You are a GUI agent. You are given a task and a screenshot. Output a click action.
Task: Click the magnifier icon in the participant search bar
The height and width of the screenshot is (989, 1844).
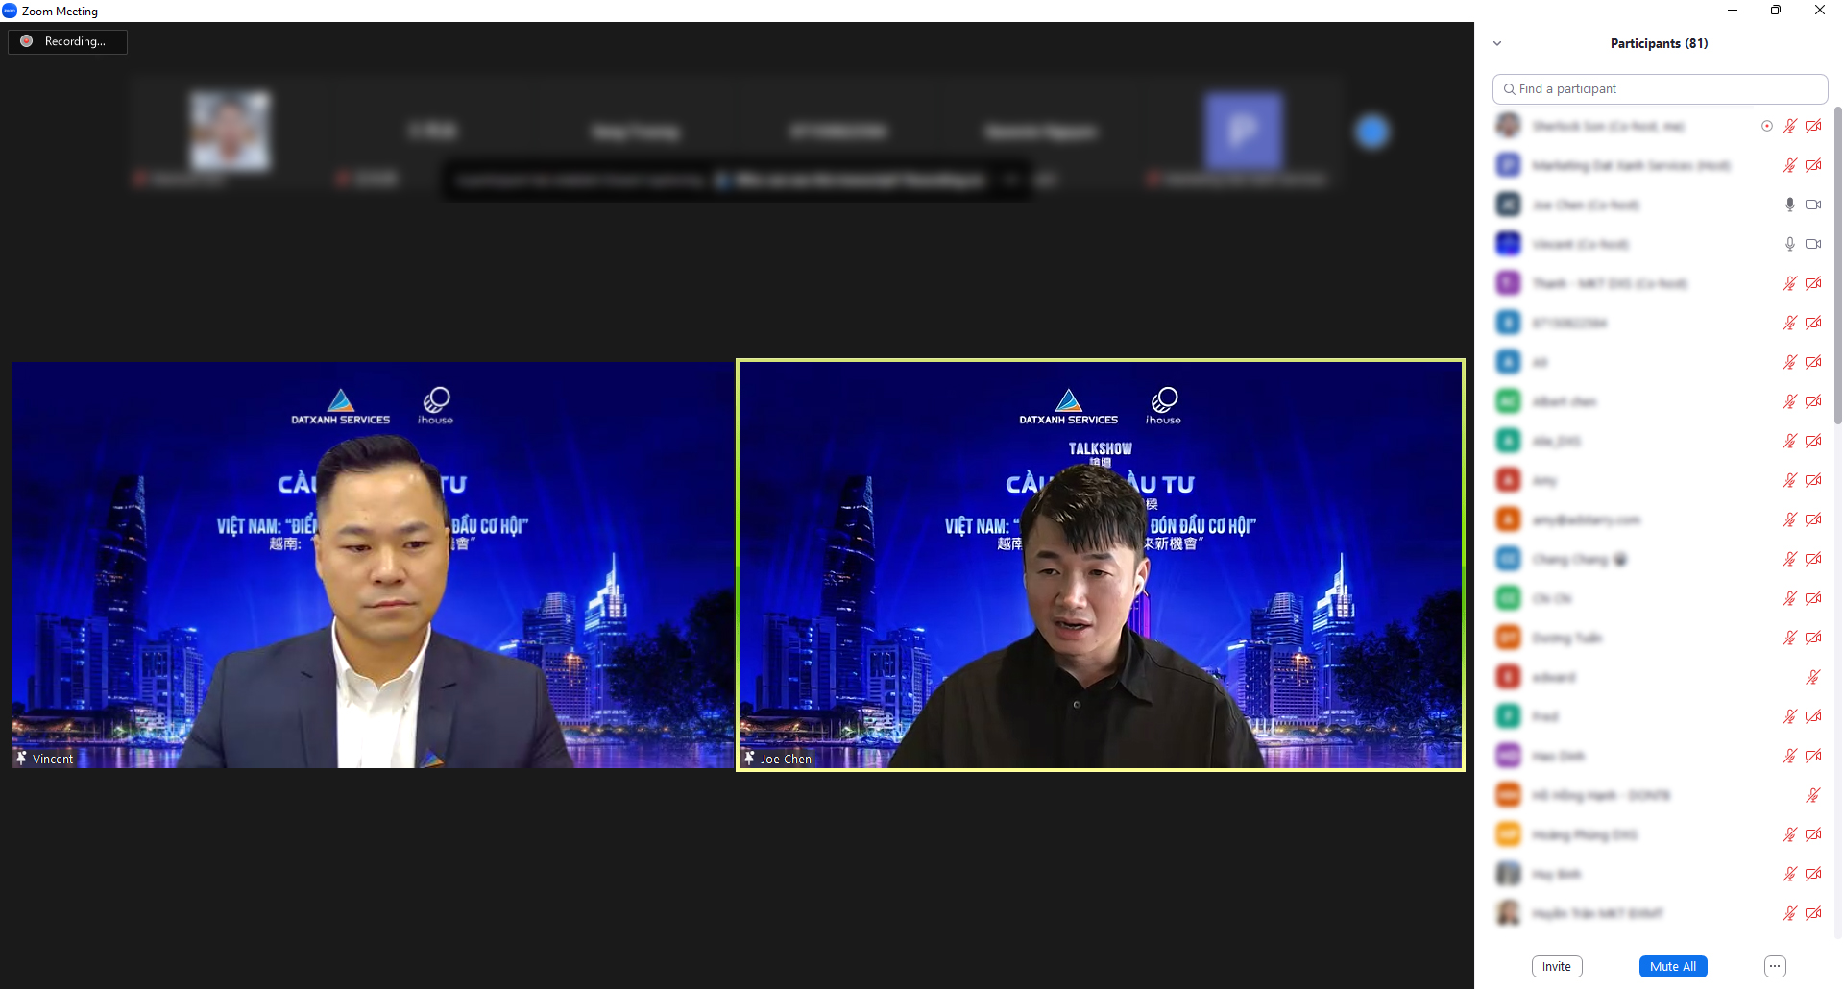(x=1508, y=88)
